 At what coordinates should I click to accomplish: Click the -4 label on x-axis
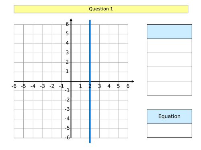click(x=33, y=86)
